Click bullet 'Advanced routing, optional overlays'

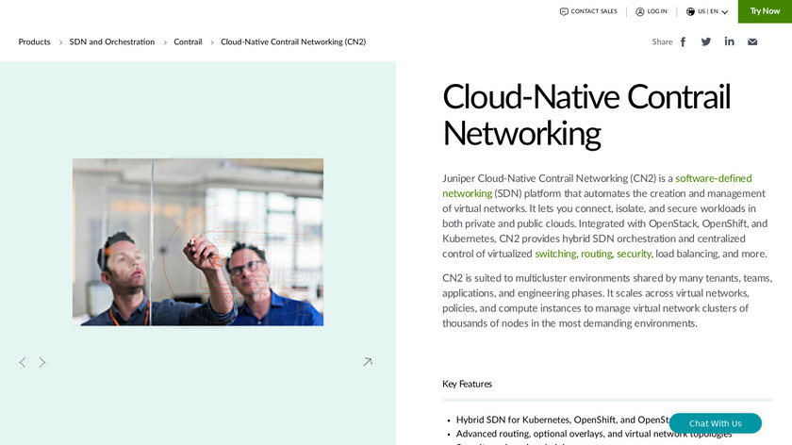[594, 434]
